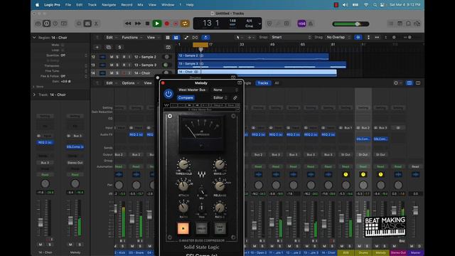Toggle the orange IN button on the compressor
This screenshot has width=455, height=256.
183,228
